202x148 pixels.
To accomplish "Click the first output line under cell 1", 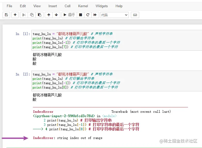I will pyautogui.click(x=47, y=55).
